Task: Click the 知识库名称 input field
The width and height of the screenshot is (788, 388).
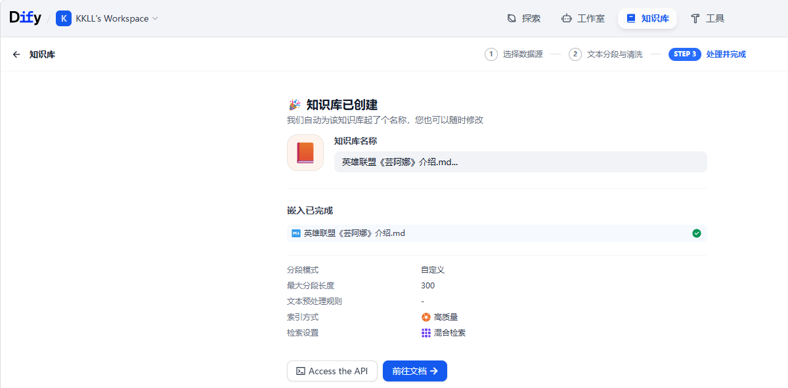Action: click(520, 162)
